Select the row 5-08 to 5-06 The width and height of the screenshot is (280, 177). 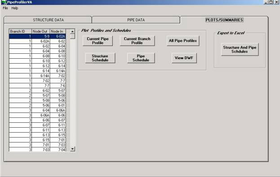pyautogui.click(x=37, y=100)
